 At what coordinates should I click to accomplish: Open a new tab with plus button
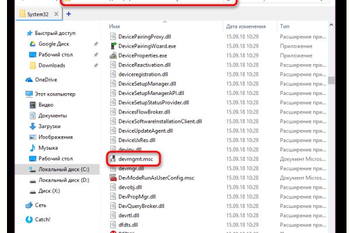(x=68, y=13)
